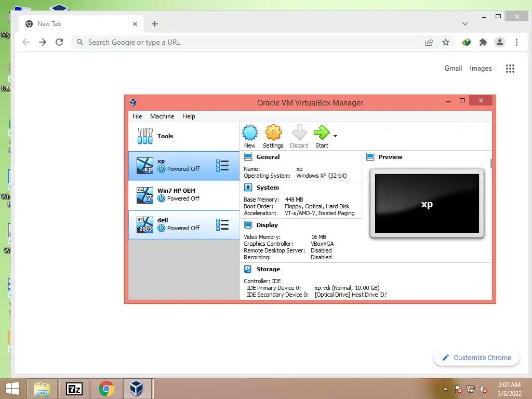
Task: Click the Storage section header
Action: (268, 269)
